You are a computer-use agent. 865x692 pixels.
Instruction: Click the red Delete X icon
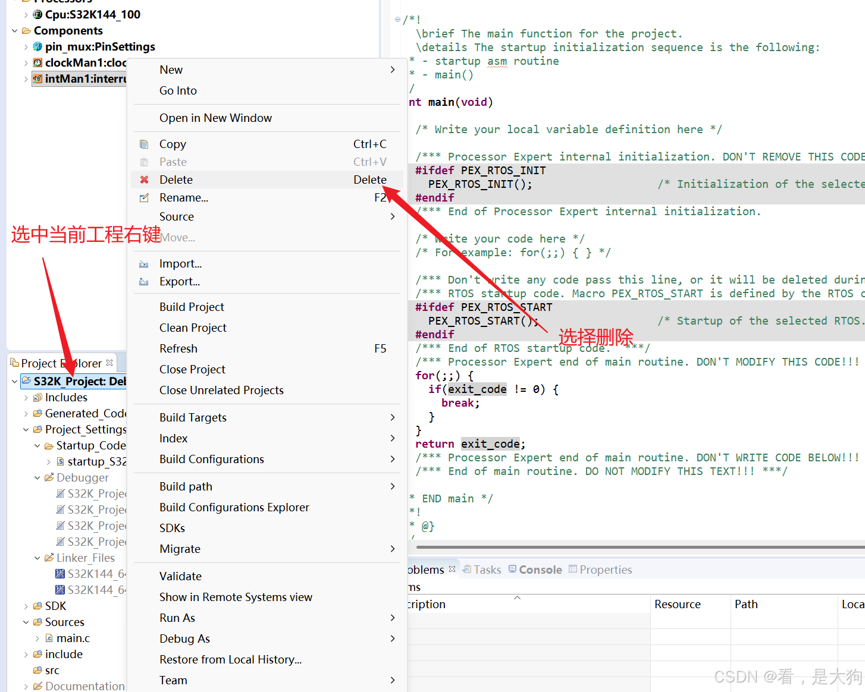click(x=144, y=180)
